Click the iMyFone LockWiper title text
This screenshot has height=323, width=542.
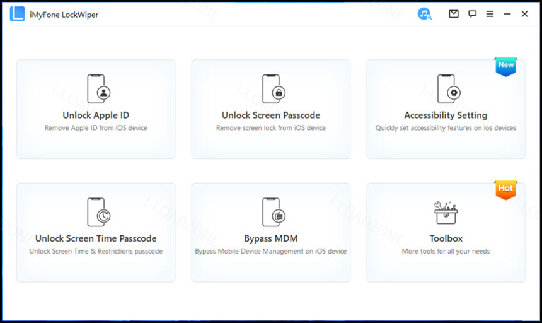point(64,15)
